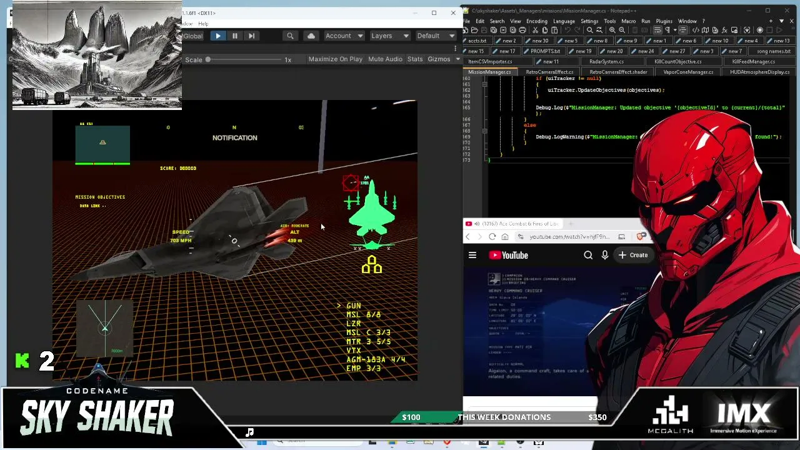Toggle Global handle rotation in Unity

(x=193, y=36)
